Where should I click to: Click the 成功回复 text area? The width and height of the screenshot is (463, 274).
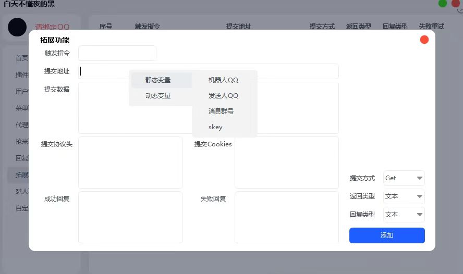(x=130, y=217)
